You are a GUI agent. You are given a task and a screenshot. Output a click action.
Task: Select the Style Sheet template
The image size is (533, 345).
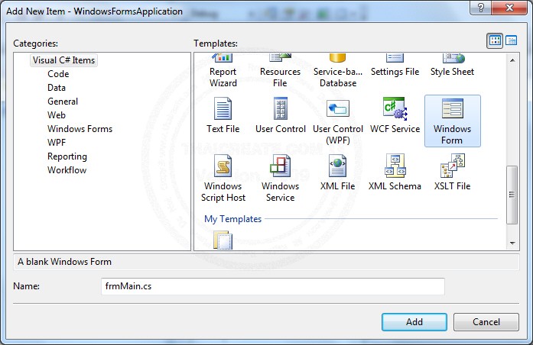pos(452,66)
